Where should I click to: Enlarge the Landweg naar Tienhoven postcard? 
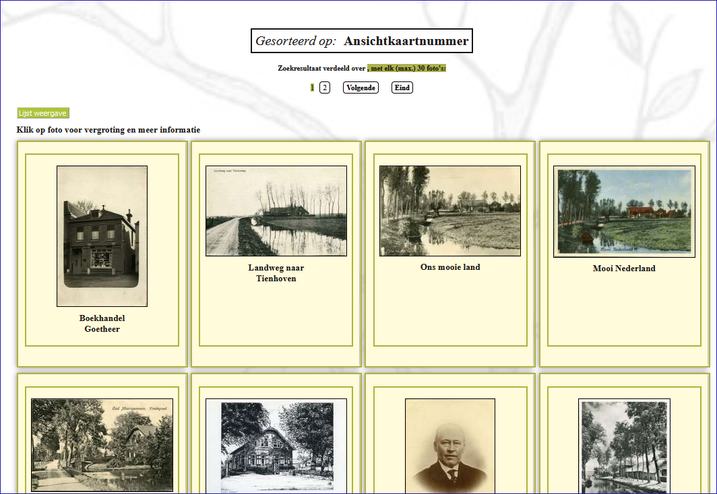pyautogui.click(x=276, y=211)
